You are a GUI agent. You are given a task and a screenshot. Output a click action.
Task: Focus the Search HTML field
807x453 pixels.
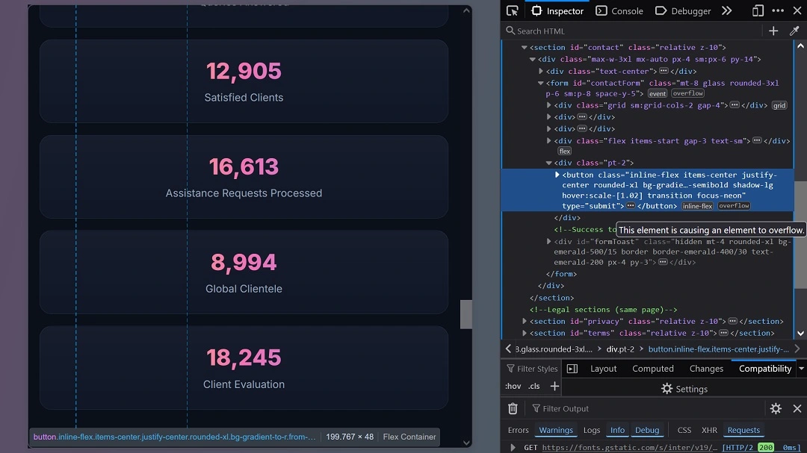(x=632, y=31)
